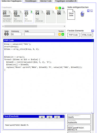Open the Interner Code tab
The width and height of the screenshot is (97, 133).
click(x=46, y=1)
